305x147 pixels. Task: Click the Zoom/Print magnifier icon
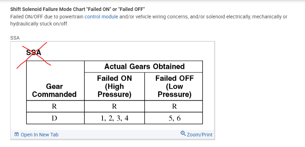183,134
